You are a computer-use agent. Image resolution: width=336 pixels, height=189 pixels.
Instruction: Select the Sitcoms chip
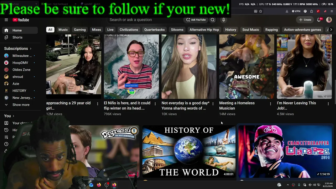(x=177, y=30)
